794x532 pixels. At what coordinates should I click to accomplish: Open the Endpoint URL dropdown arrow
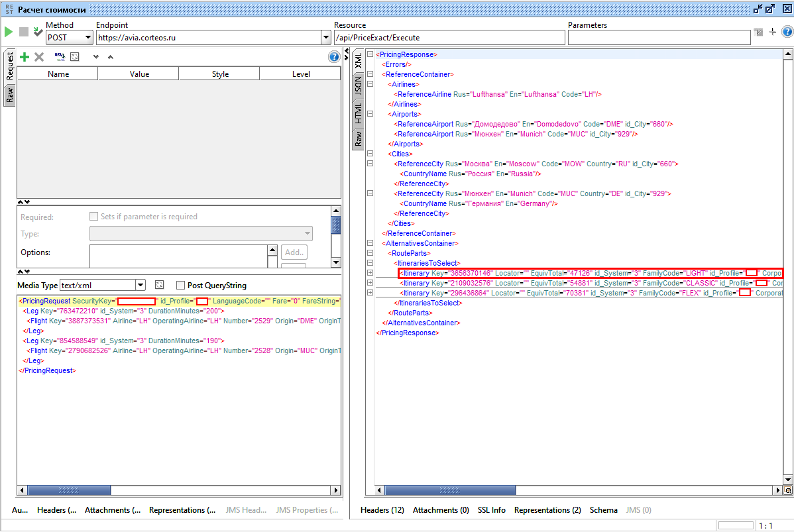(325, 38)
